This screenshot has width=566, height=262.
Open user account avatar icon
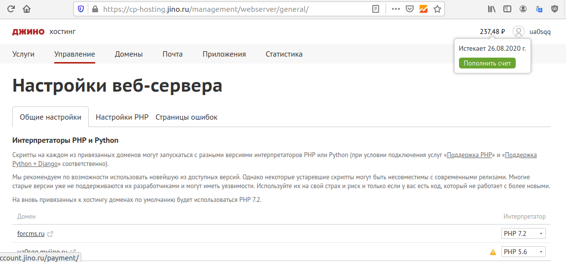(518, 32)
